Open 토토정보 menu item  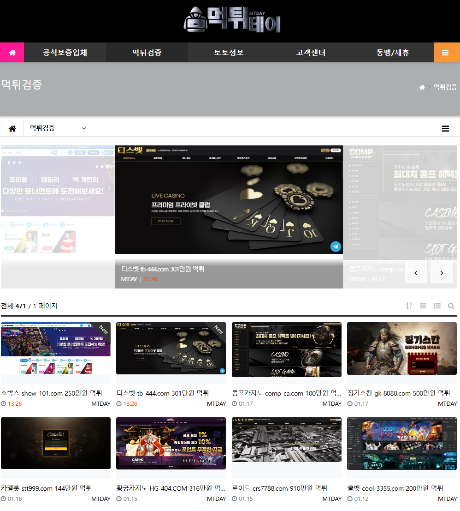pyautogui.click(x=229, y=53)
